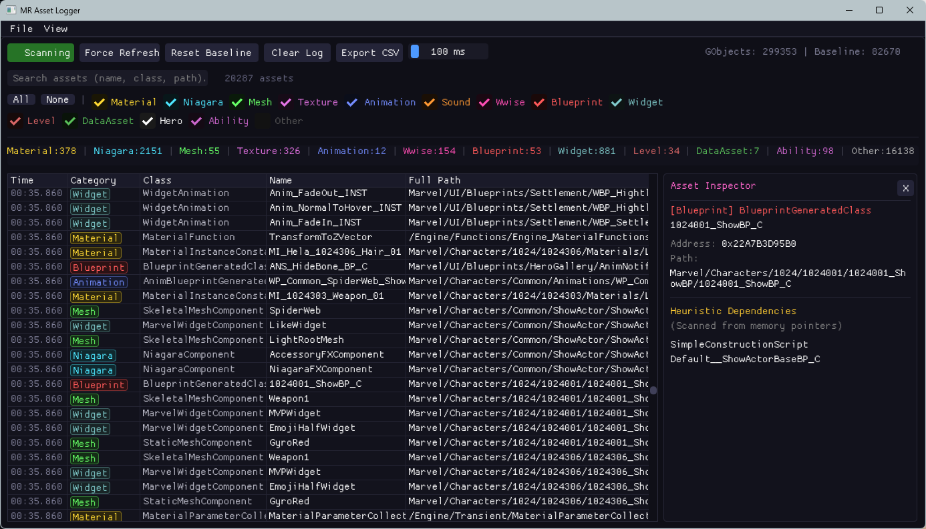This screenshot has width=926, height=529.
Task: Enable the unchecked Other filter checkbox
Action: coord(263,121)
